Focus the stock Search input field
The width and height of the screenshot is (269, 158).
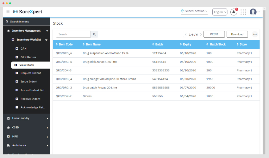[73, 34]
